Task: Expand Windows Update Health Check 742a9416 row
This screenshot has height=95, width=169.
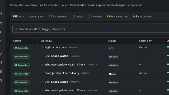Action: (x=42, y=64)
